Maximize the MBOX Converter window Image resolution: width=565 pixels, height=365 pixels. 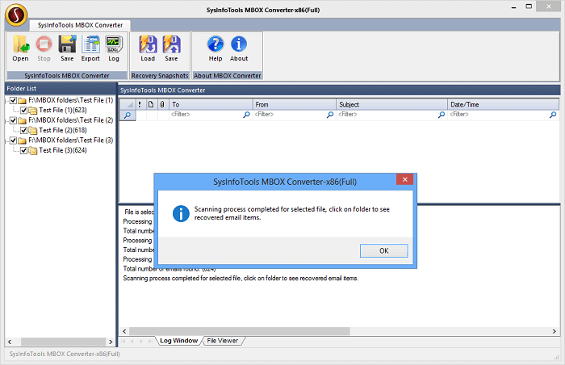(529, 6)
